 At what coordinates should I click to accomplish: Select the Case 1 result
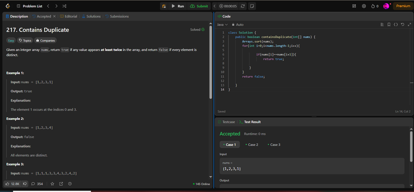(x=230, y=145)
